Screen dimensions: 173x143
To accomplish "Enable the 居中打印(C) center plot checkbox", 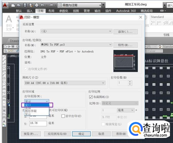I will point(63,116).
